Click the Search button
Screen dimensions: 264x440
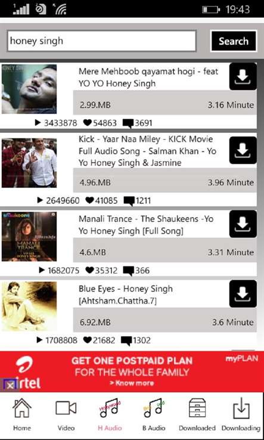pos(234,41)
